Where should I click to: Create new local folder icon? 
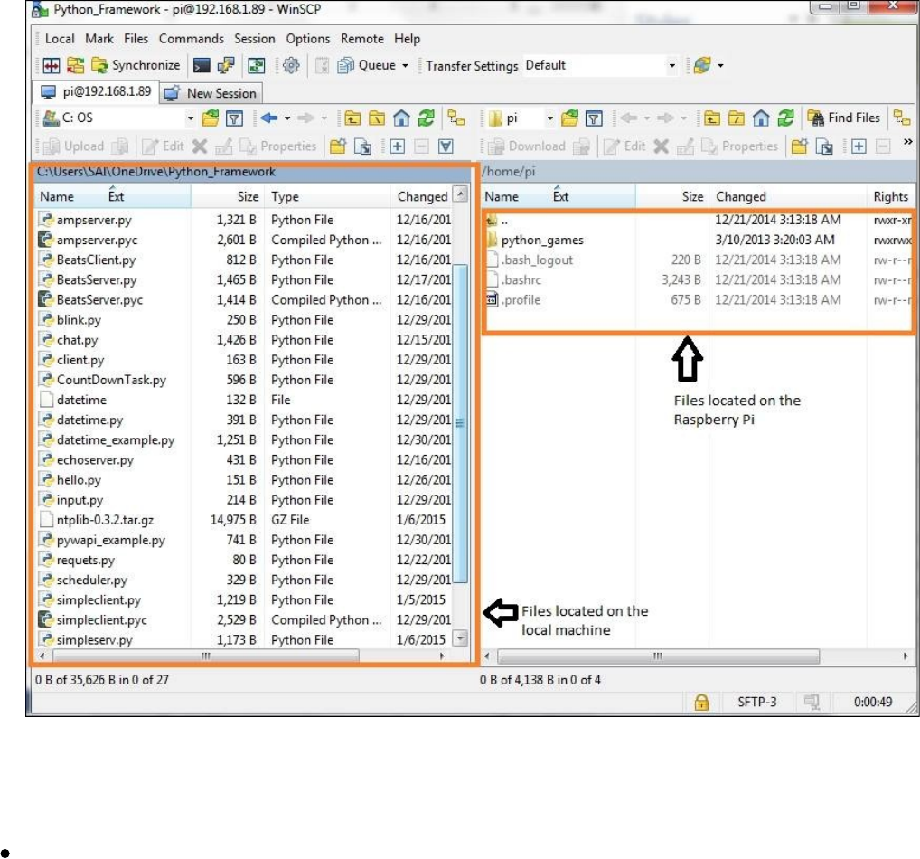tap(338, 146)
